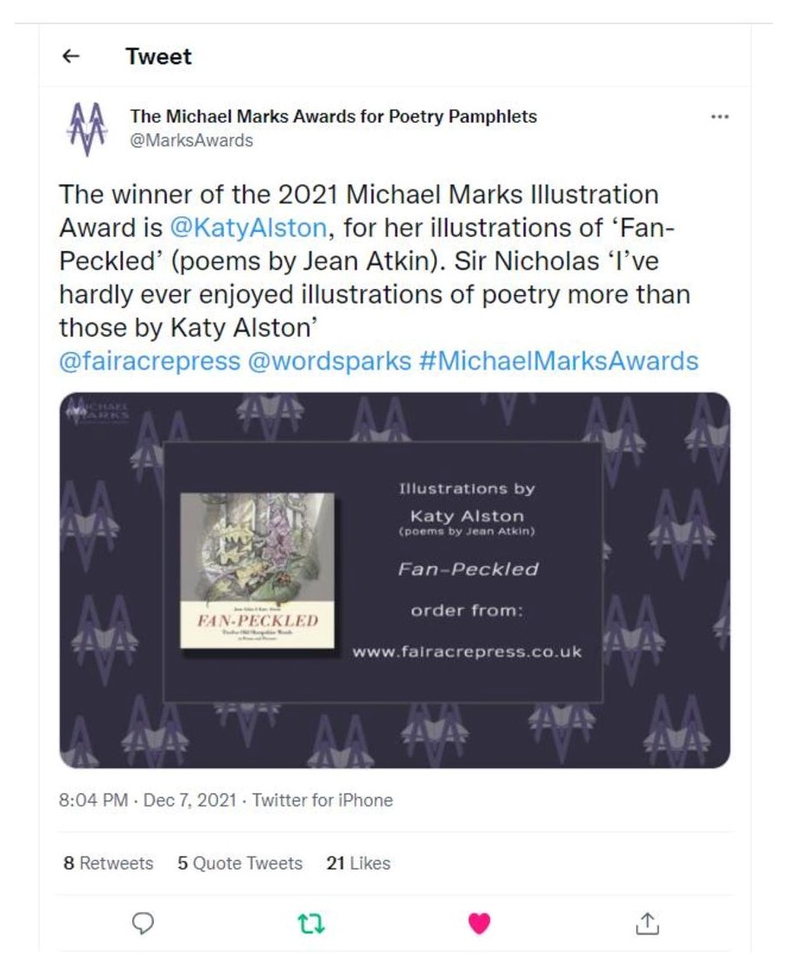View the 8 Retweets list
This screenshot has height=976, width=792.
[108, 863]
